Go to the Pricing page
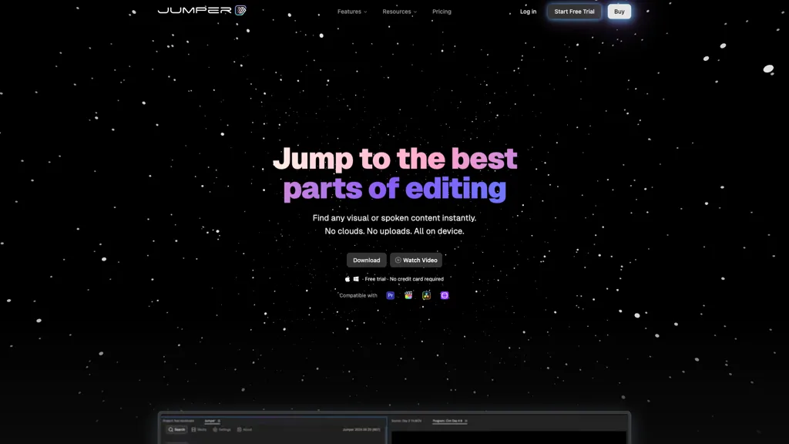The width and height of the screenshot is (789, 444). tap(442, 12)
